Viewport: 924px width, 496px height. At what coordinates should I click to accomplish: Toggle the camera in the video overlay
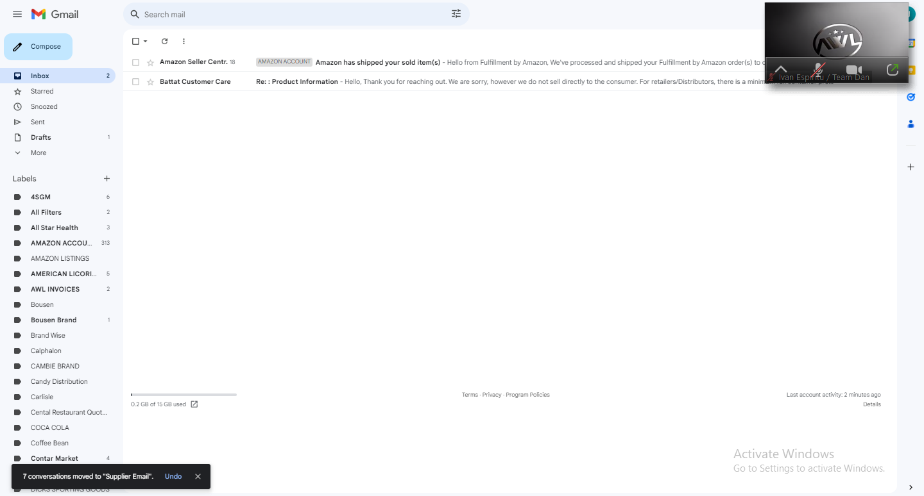point(854,69)
